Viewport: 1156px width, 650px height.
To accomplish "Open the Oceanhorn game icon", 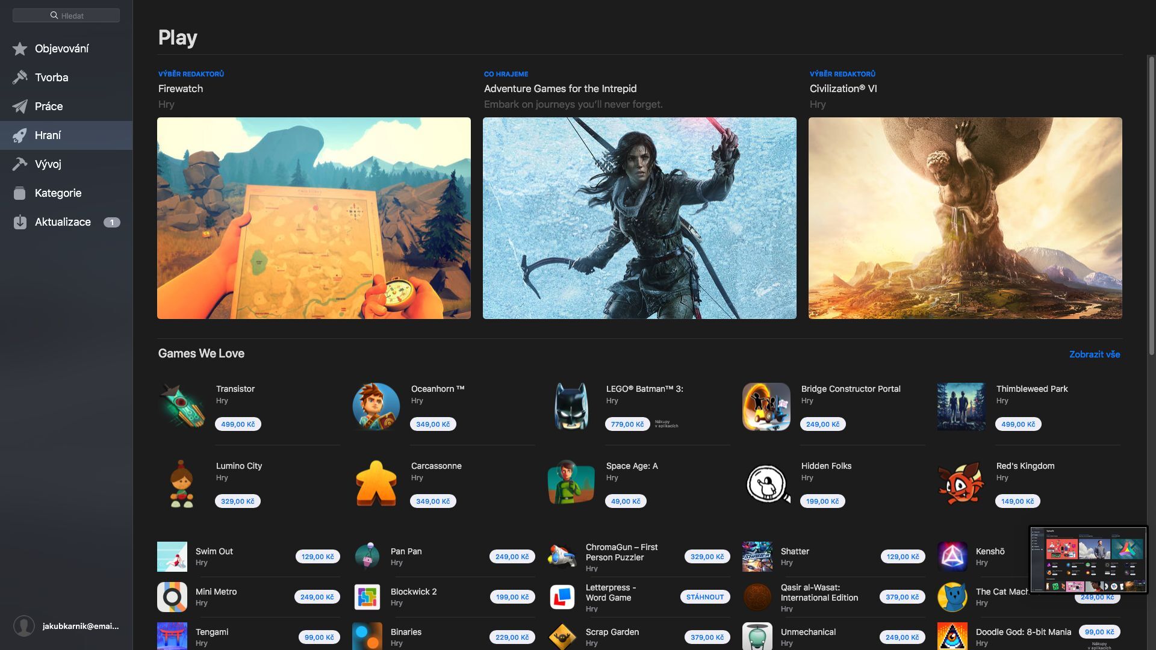I will 376,406.
